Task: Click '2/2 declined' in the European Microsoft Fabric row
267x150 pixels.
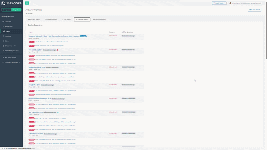Action: pyautogui.click(x=113, y=36)
